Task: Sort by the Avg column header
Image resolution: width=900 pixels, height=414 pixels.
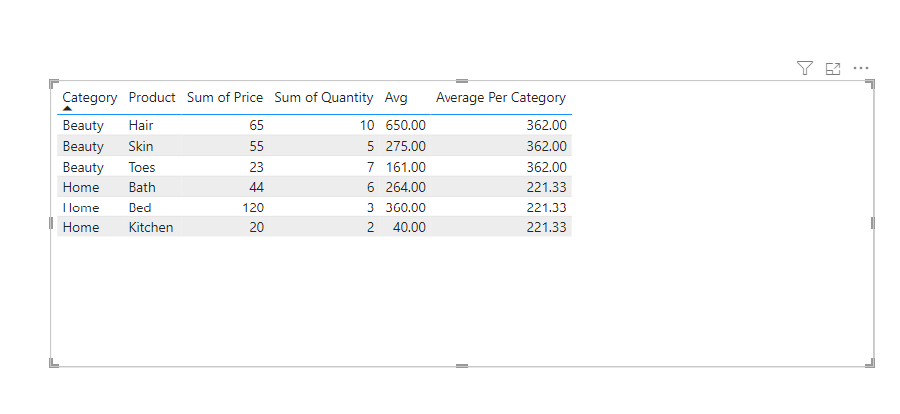Action: point(396,98)
